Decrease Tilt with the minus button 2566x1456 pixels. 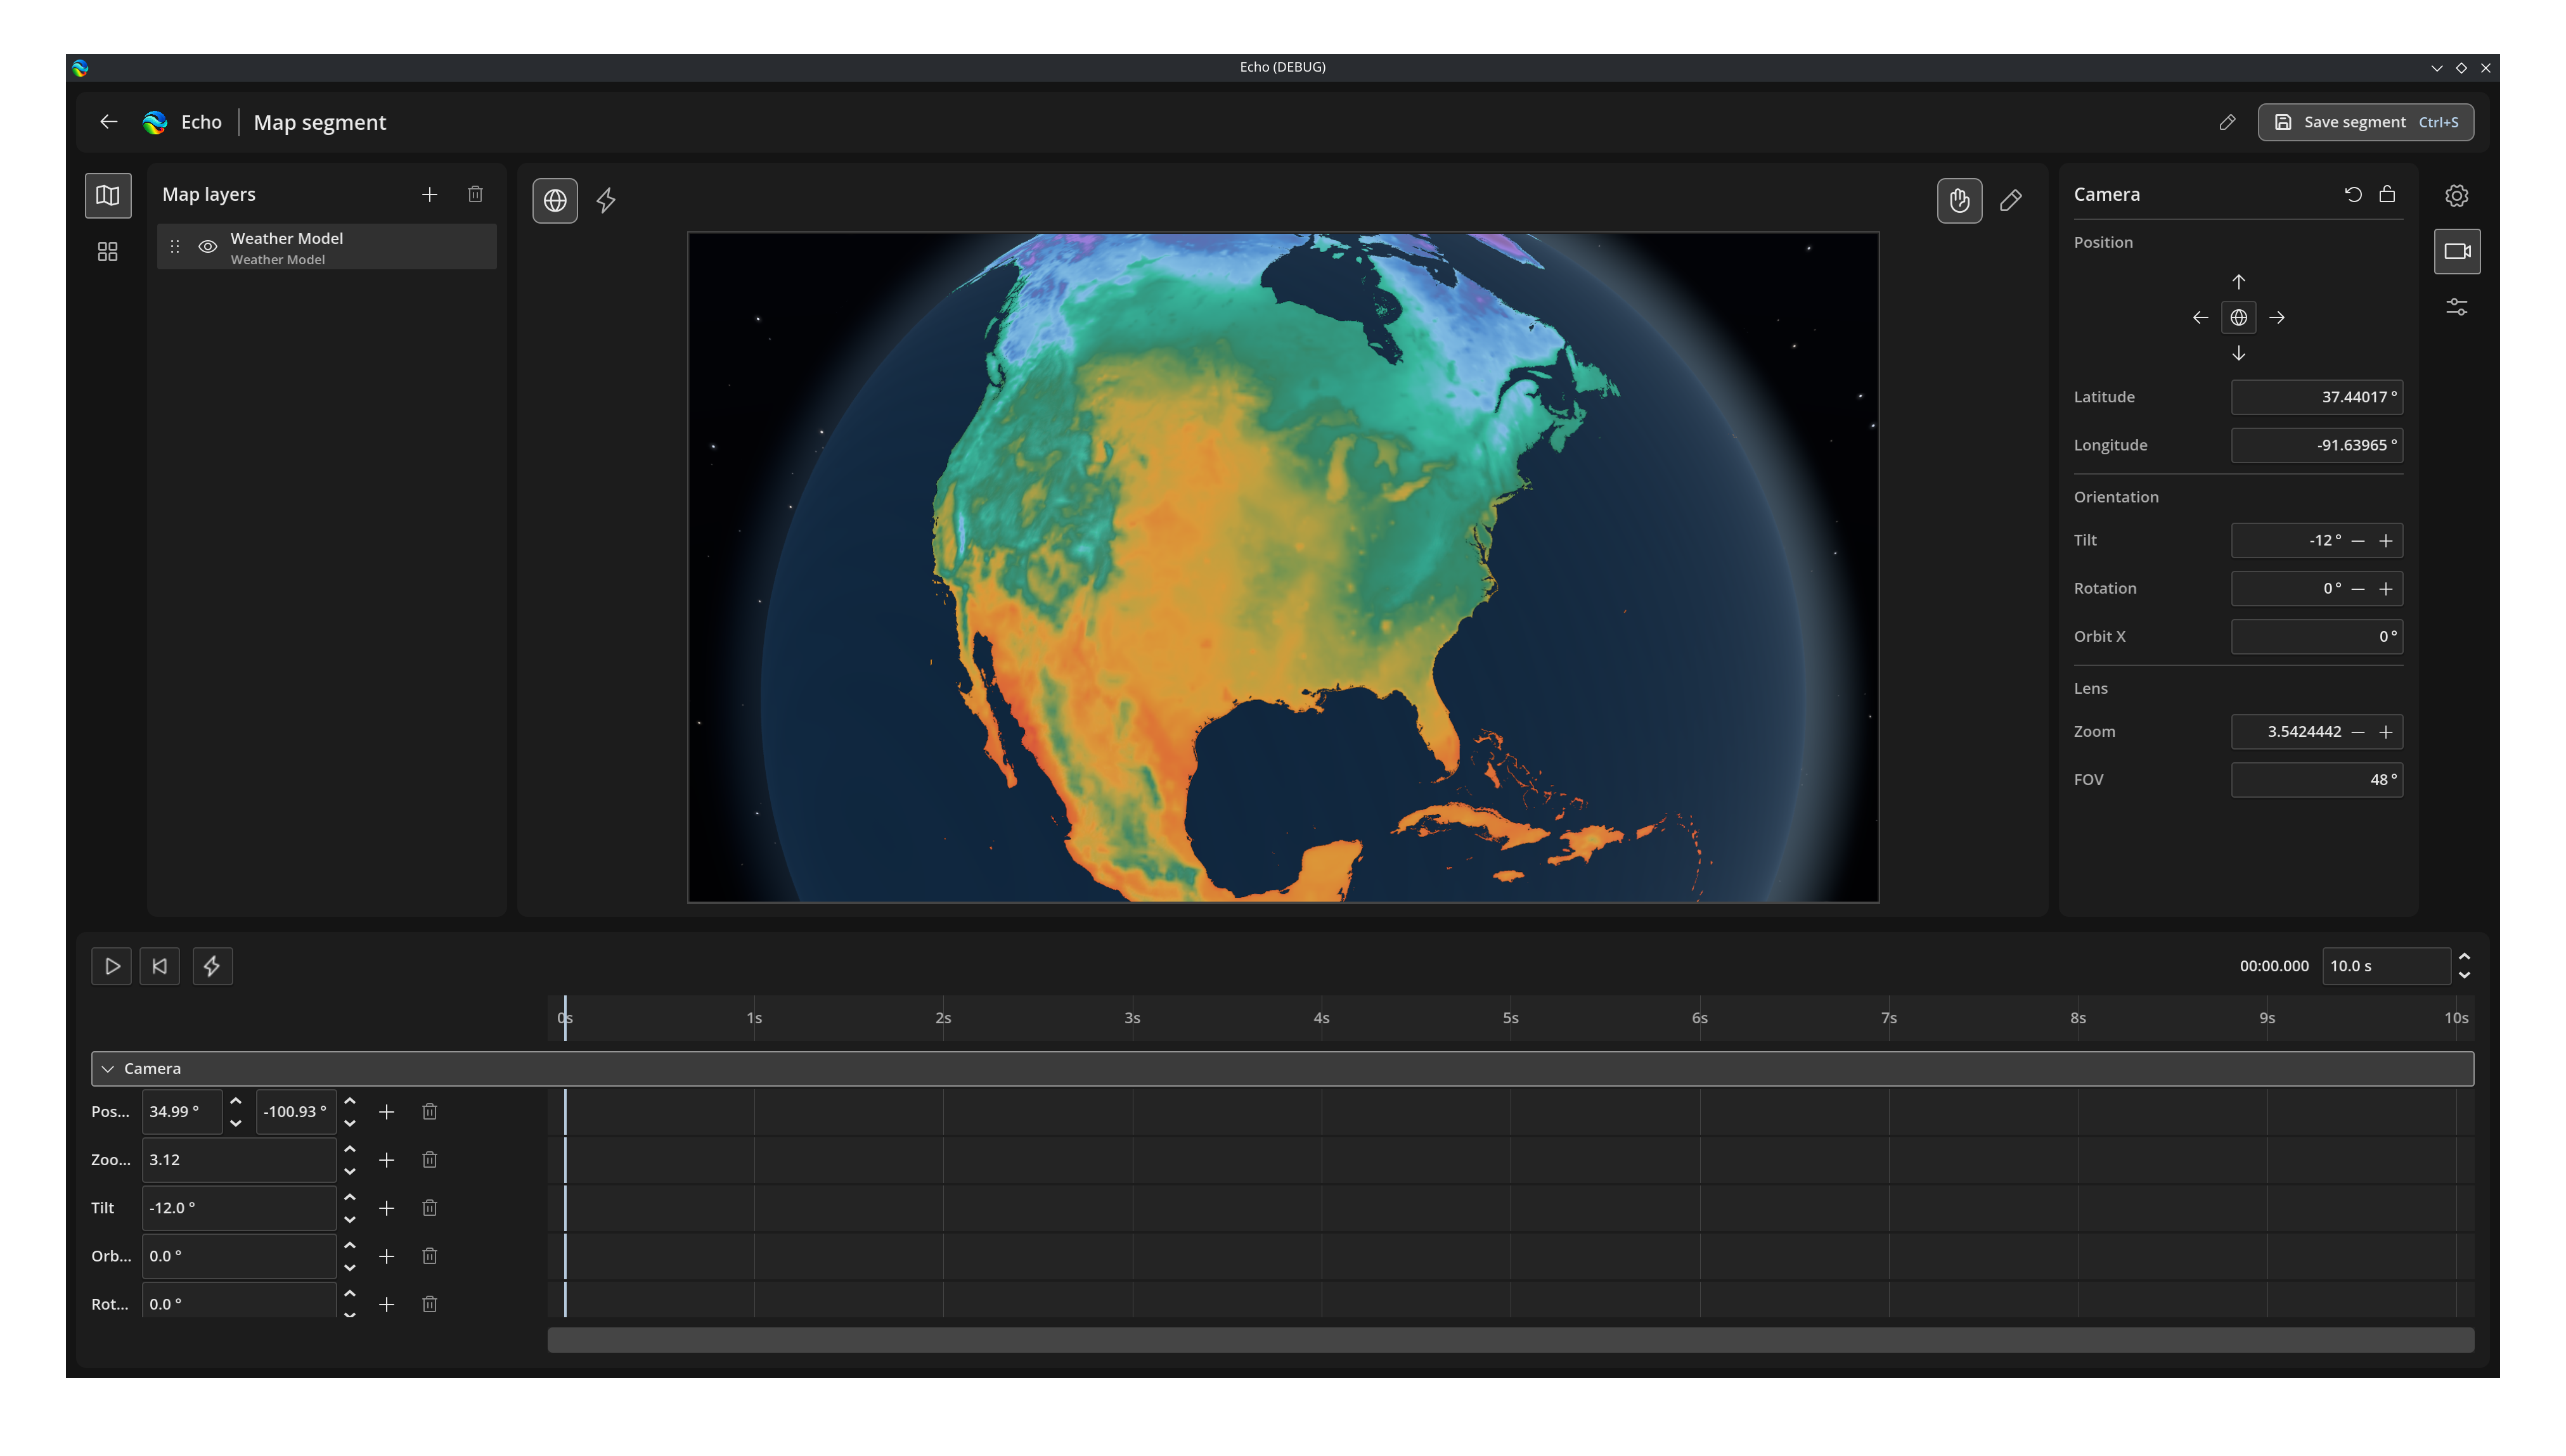click(2358, 541)
